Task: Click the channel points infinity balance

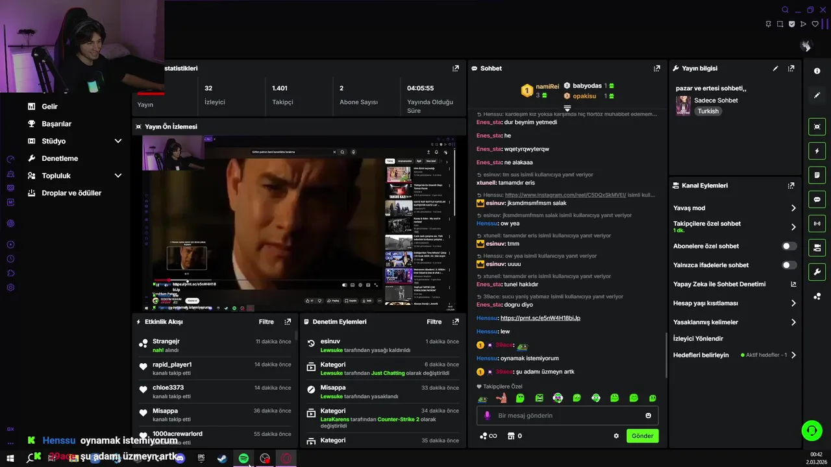Action: [488, 436]
